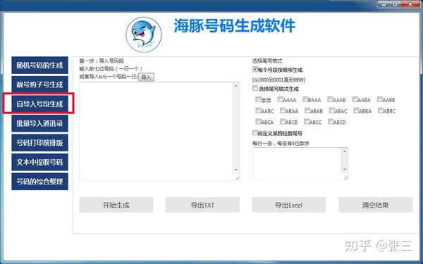Check the ABCA tail format
Screen dimensions: 423x264
click(x=258, y=122)
